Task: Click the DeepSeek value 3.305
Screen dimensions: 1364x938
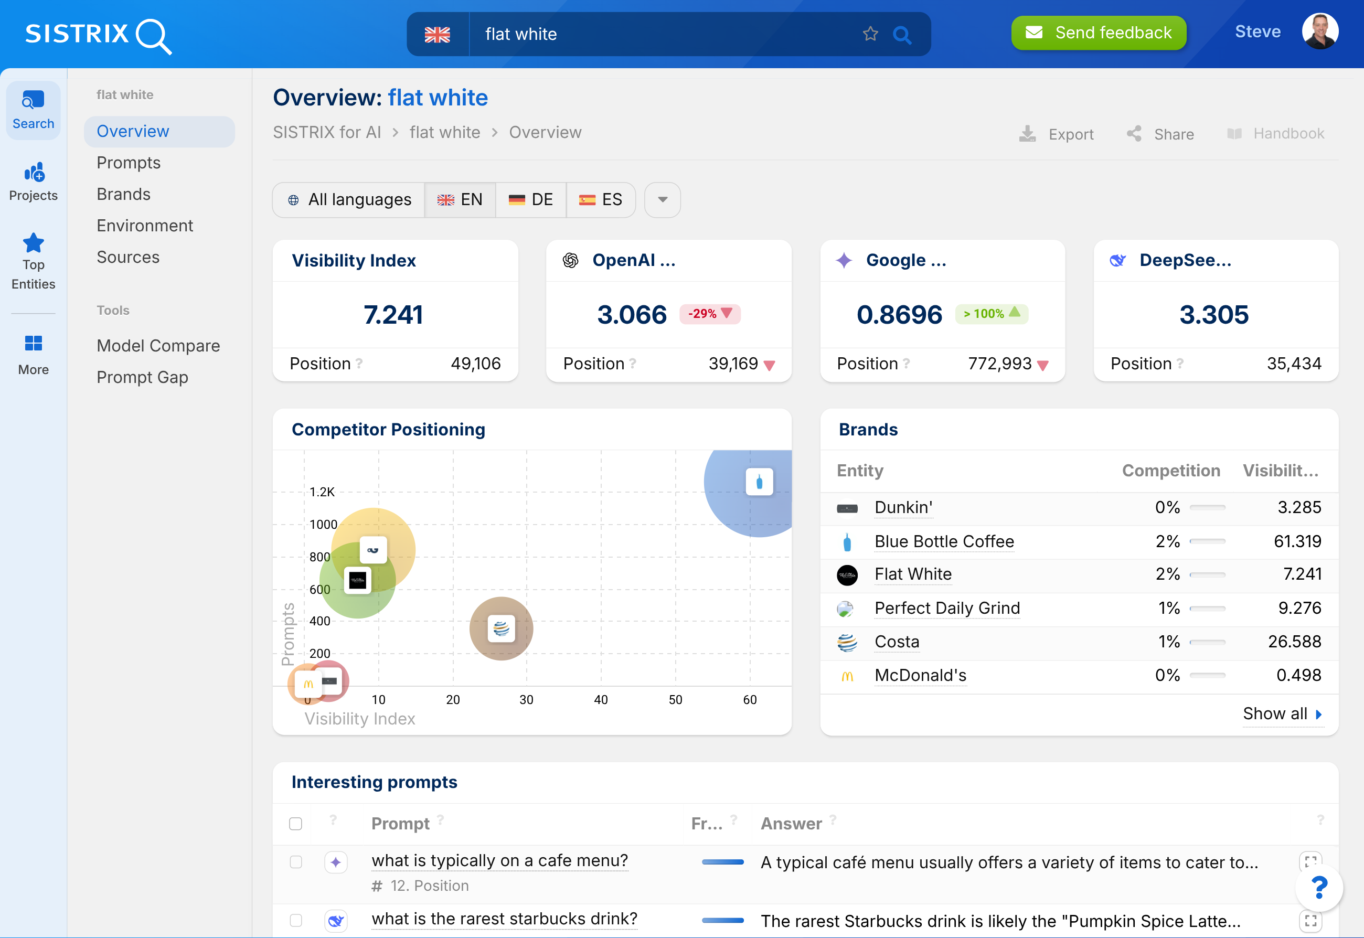Action: (1214, 314)
